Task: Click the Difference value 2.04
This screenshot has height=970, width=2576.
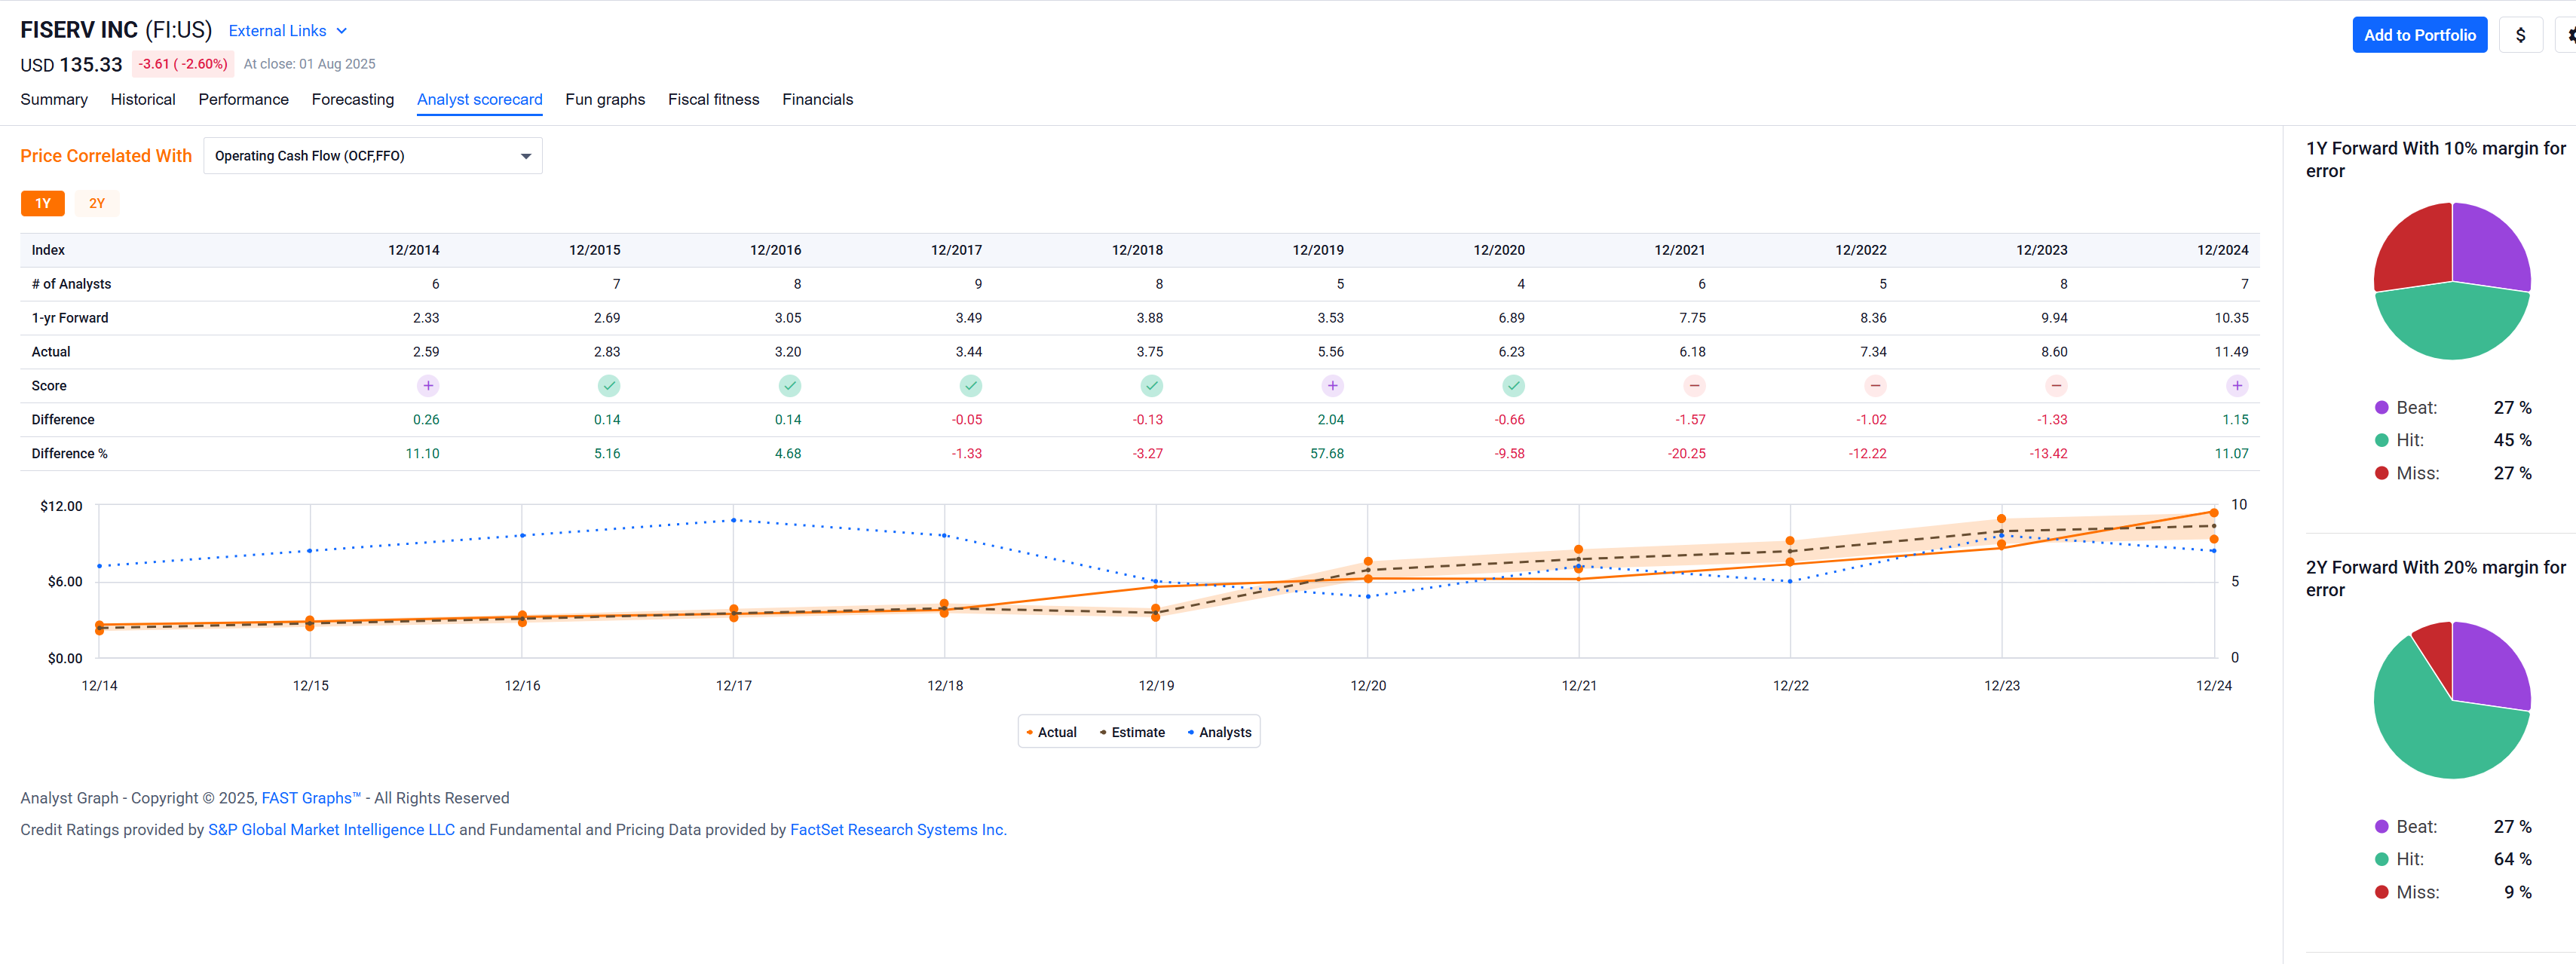Action: point(1331,420)
